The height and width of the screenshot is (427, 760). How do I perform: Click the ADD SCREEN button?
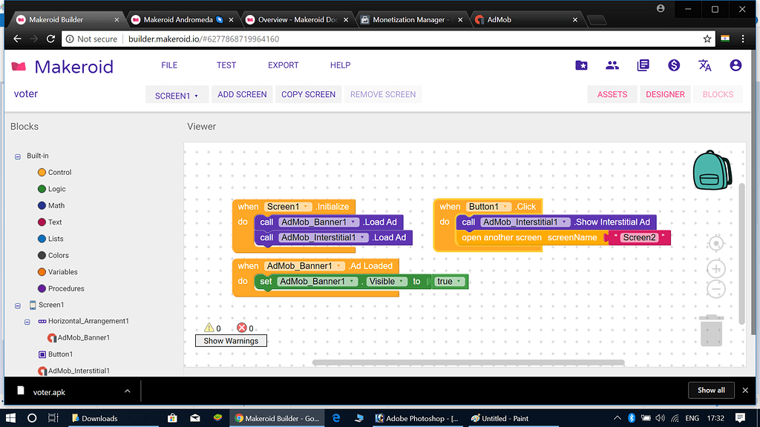coord(242,94)
